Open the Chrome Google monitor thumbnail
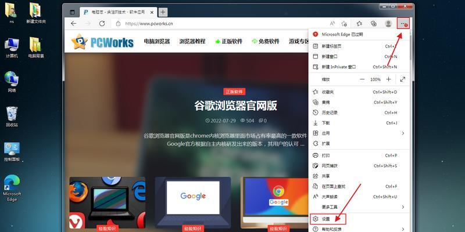The image size is (465, 232). [x=274, y=202]
